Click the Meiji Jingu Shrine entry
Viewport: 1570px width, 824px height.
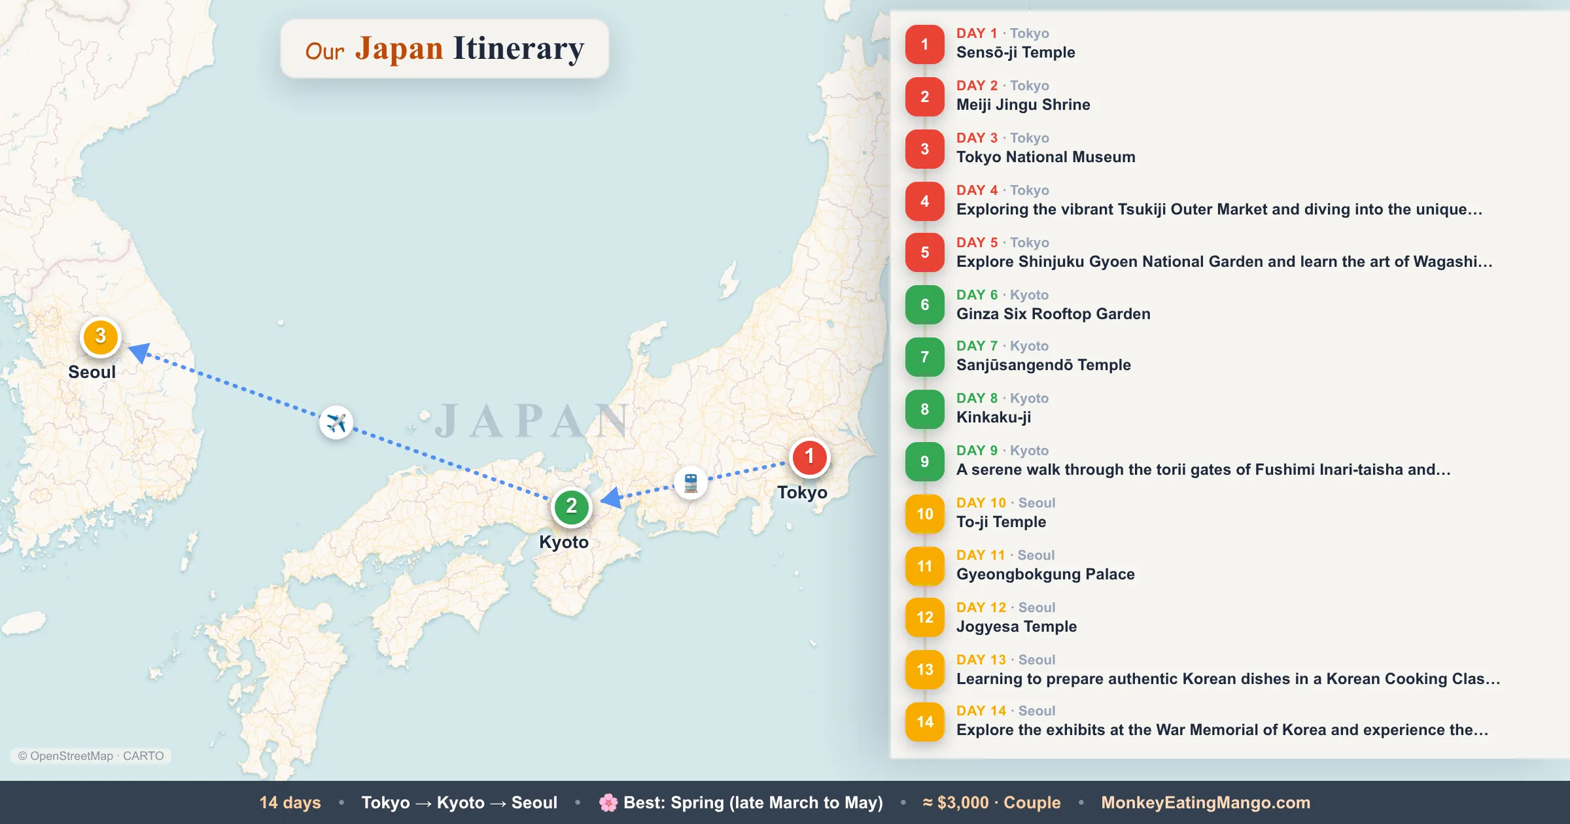[x=1023, y=105]
